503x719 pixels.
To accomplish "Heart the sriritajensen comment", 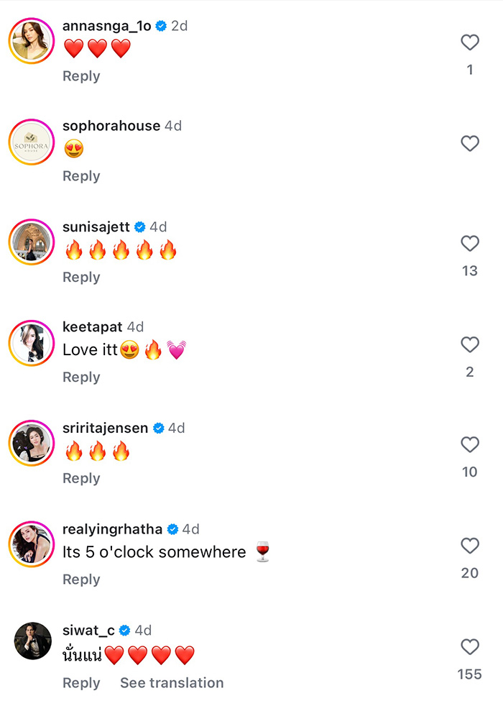I will (x=470, y=445).
